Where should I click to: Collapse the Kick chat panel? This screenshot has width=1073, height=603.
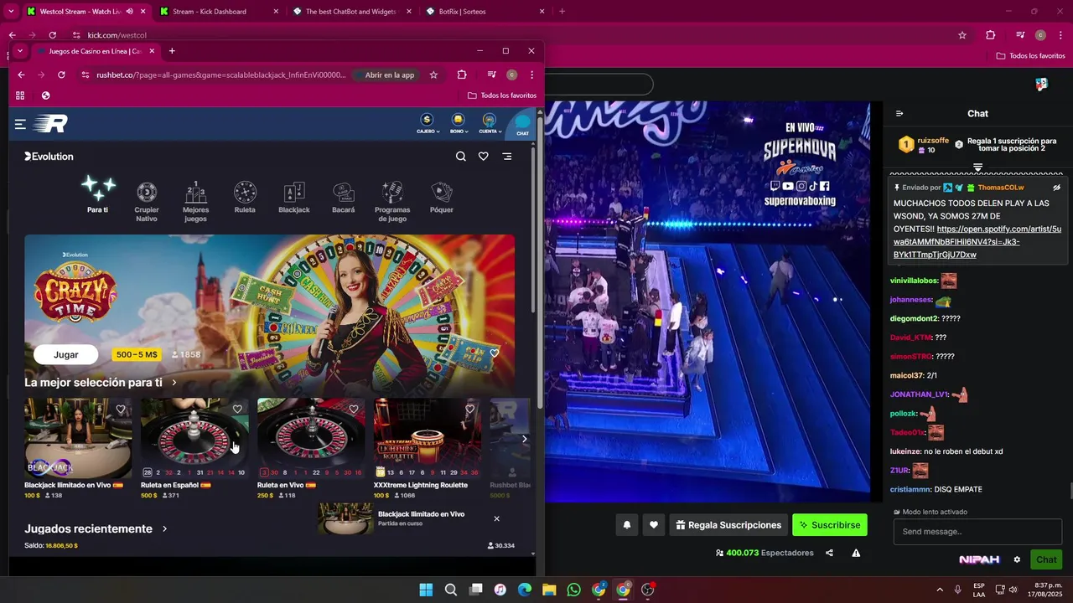(899, 114)
